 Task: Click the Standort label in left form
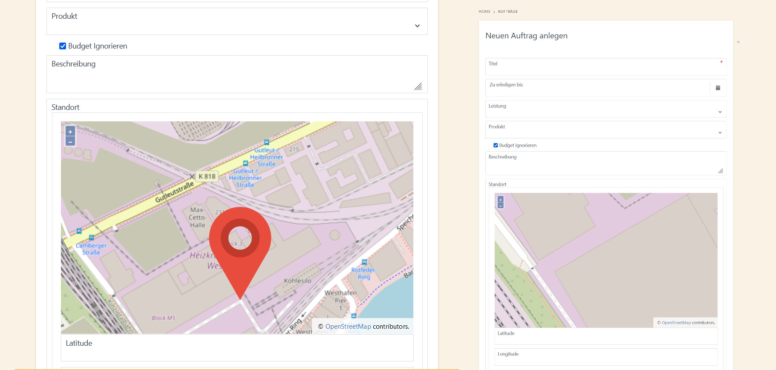click(65, 107)
